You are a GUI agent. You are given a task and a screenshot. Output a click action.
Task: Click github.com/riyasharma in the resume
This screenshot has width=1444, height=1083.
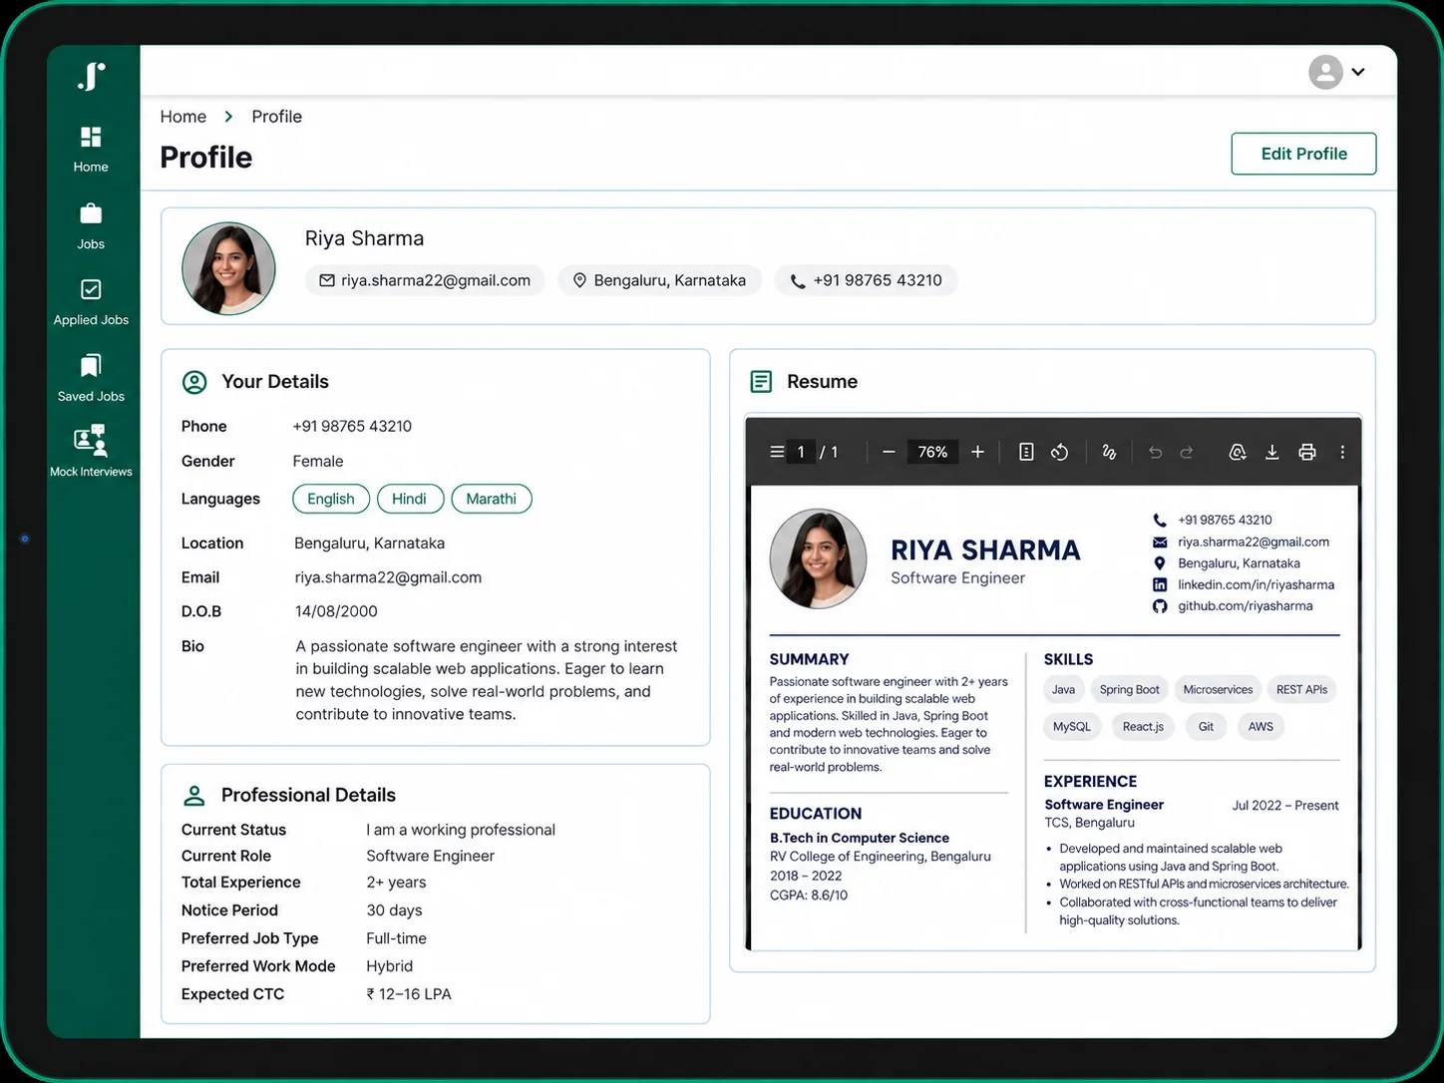click(x=1245, y=605)
